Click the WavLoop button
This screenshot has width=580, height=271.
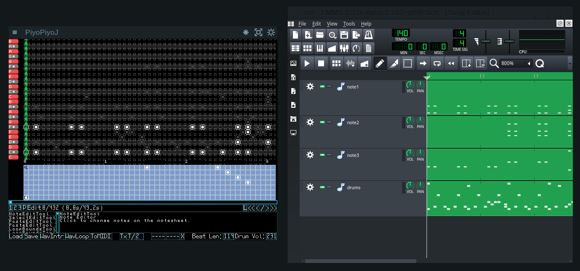pos(77,237)
